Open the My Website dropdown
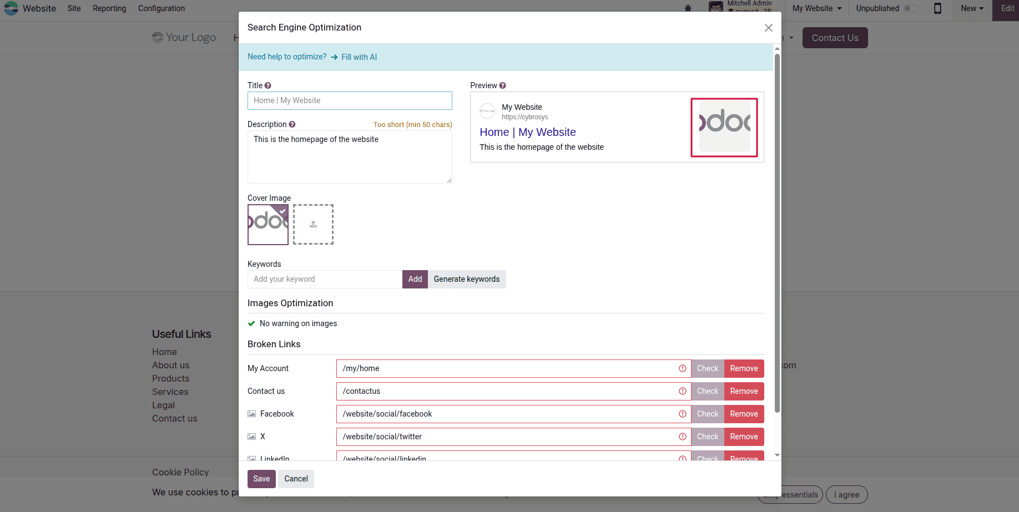The width and height of the screenshot is (1019, 512). click(817, 8)
